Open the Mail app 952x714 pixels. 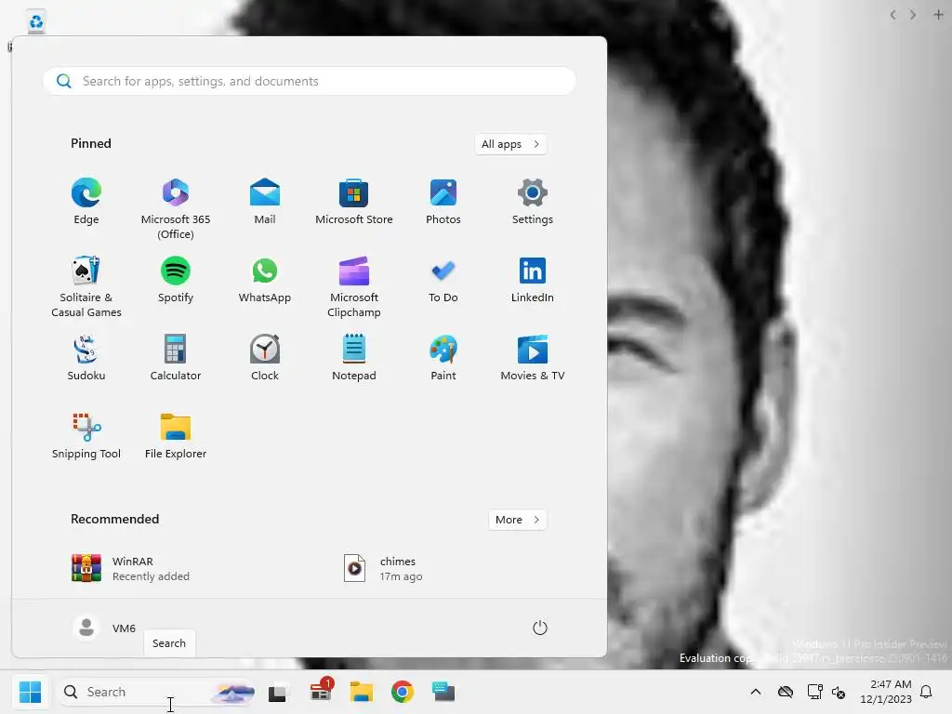coord(265,202)
